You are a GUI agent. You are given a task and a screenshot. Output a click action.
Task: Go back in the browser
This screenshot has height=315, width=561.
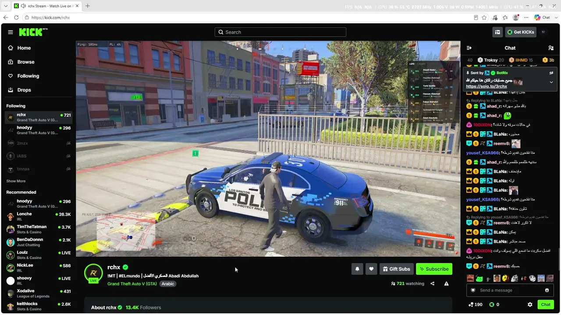coord(6,17)
